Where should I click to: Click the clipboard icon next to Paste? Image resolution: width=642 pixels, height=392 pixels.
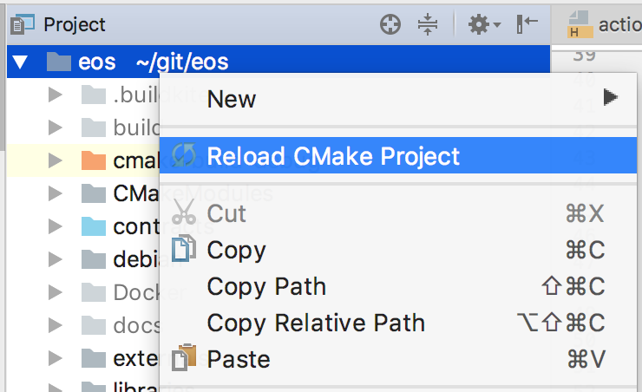183,357
